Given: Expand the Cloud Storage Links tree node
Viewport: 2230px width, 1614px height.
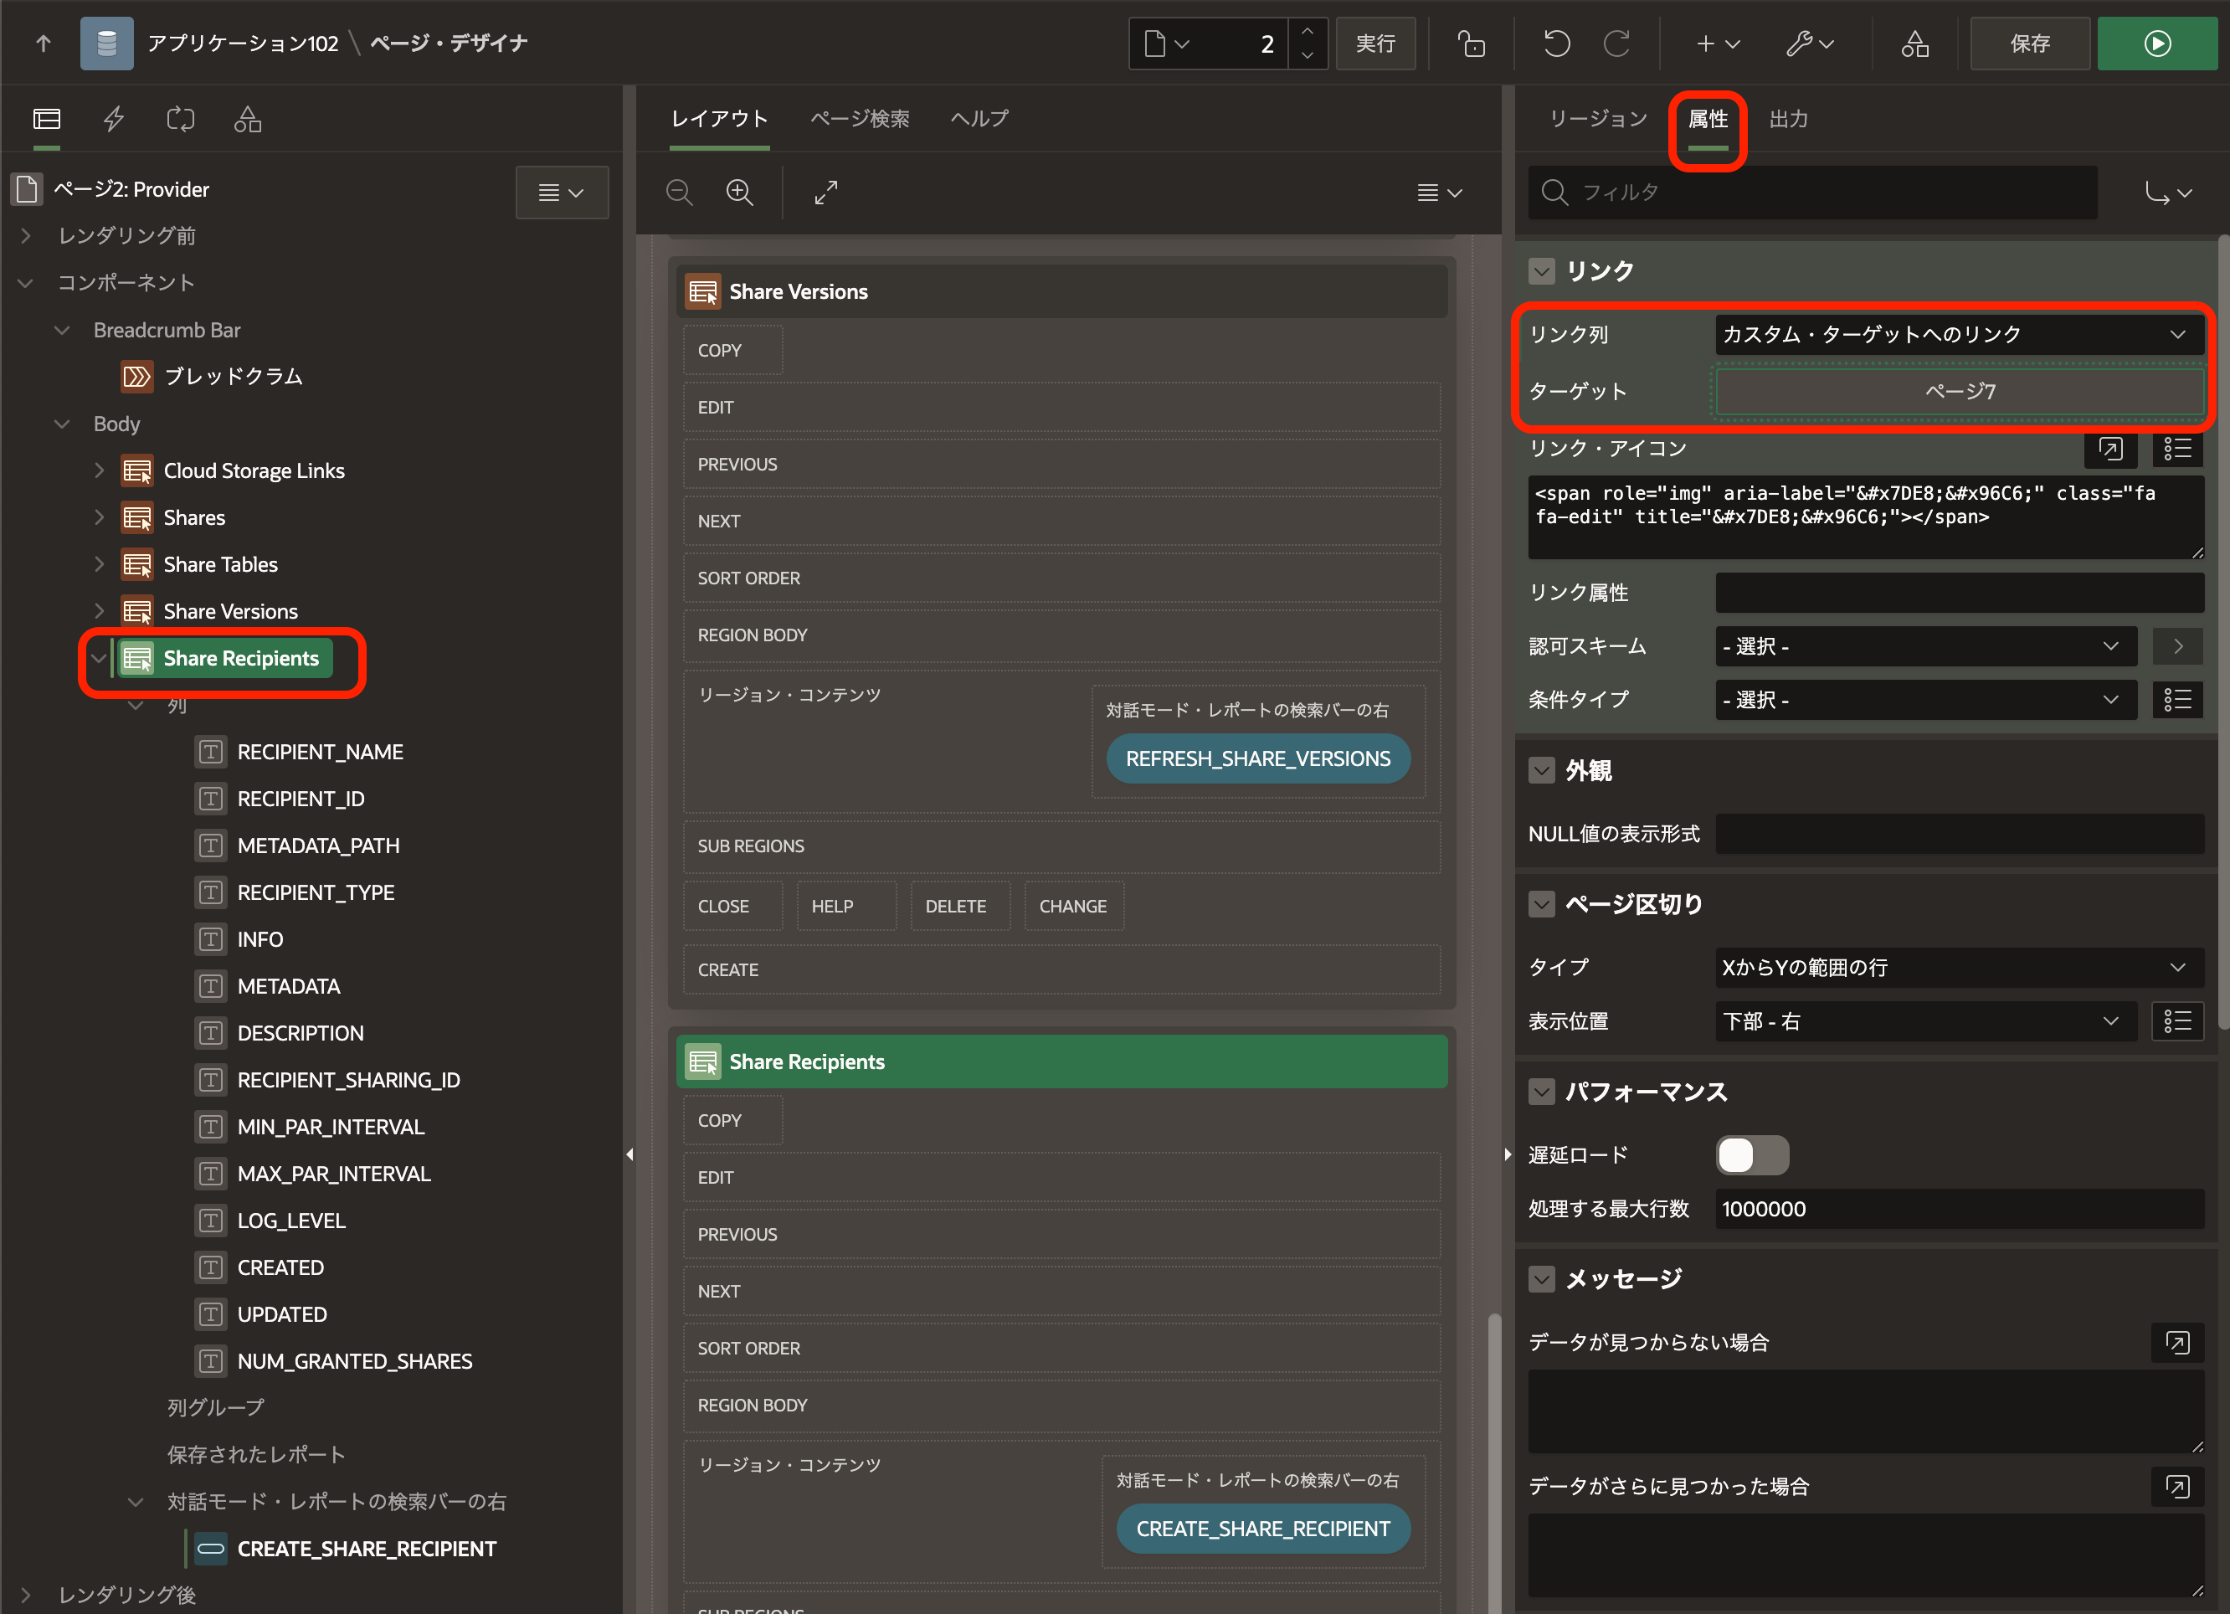Looking at the screenshot, I should click(x=100, y=470).
